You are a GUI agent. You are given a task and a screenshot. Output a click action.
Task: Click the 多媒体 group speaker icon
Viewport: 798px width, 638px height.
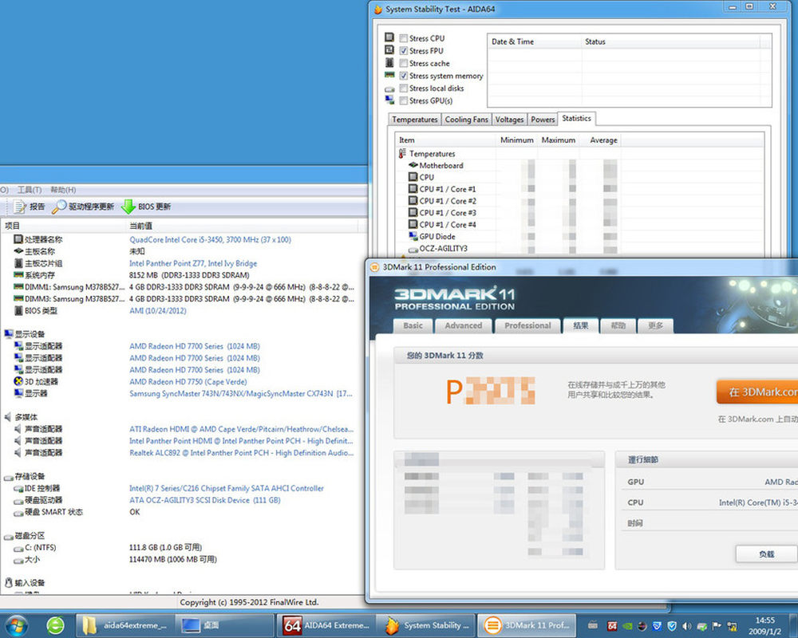pos(8,417)
